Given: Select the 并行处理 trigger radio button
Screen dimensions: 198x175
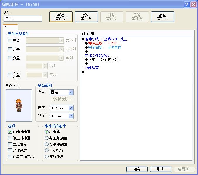Looking at the screenshot, I should (x=47, y=157).
